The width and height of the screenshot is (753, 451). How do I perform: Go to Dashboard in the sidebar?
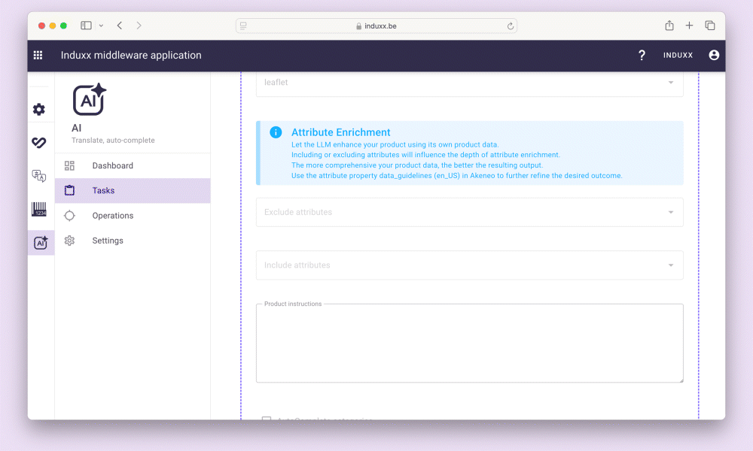click(112, 165)
